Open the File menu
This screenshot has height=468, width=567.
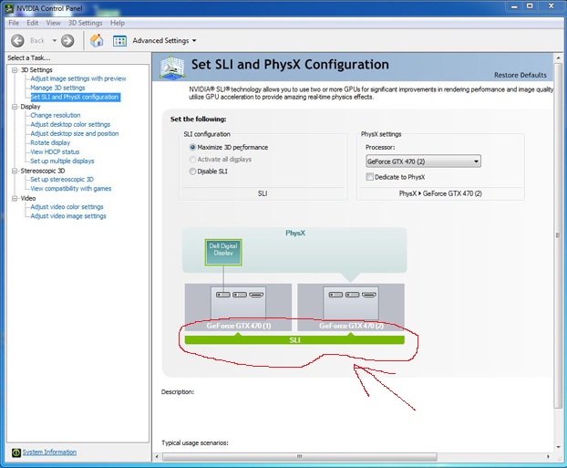[x=14, y=23]
